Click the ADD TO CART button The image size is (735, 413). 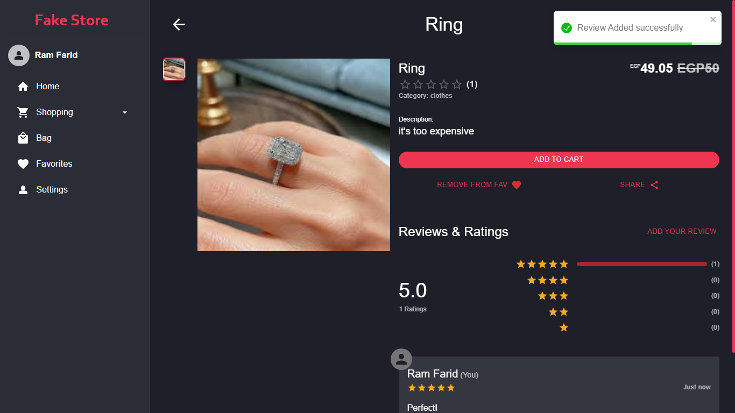(559, 160)
